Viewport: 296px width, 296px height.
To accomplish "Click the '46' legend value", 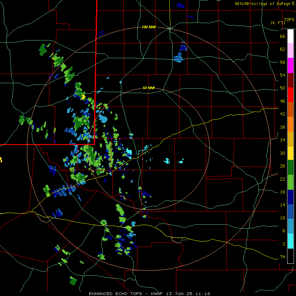I will [283, 101].
